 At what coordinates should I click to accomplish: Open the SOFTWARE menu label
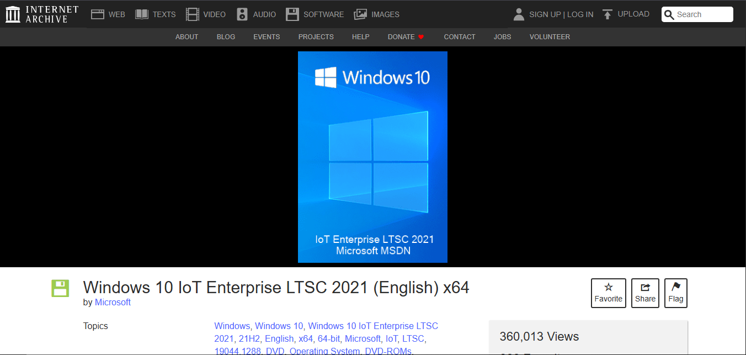click(x=324, y=14)
